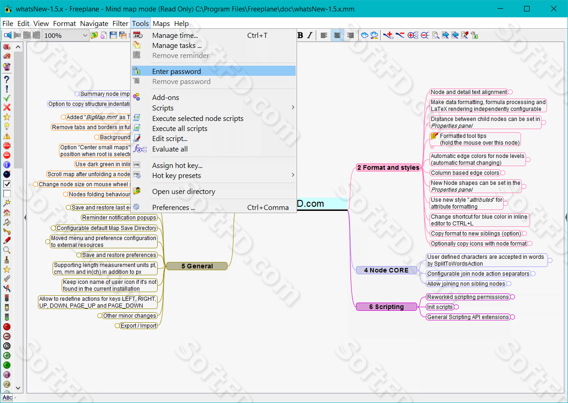
Task: Click the find previous blue arrow icon
Action: click(455, 35)
